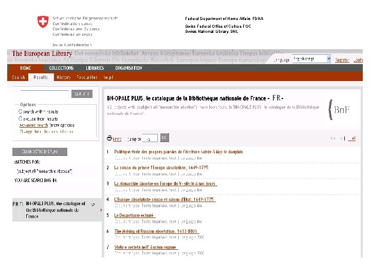
Task: Open the ORGANISATION menu
Action: tap(128, 68)
